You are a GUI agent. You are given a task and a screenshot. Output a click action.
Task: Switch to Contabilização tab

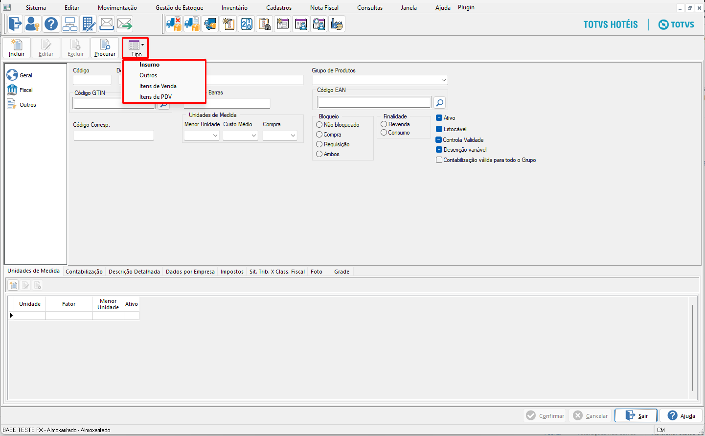pyautogui.click(x=84, y=272)
